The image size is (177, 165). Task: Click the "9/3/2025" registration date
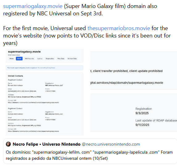click(x=142, y=113)
